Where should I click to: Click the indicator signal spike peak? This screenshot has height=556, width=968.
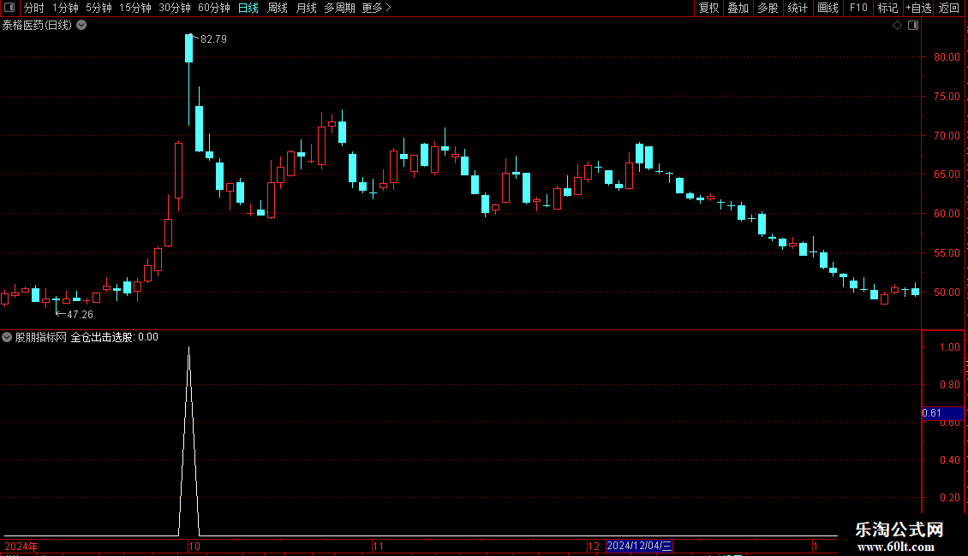(189, 349)
